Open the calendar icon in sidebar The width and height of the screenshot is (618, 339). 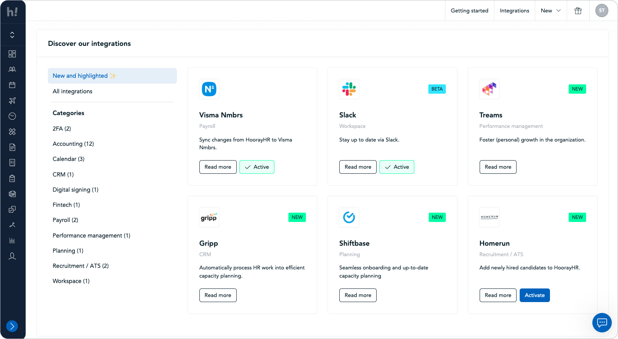pyautogui.click(x=12, y=85)
